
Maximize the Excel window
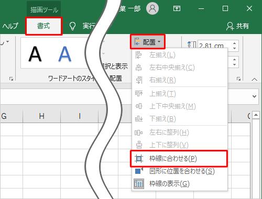(225, 8)
